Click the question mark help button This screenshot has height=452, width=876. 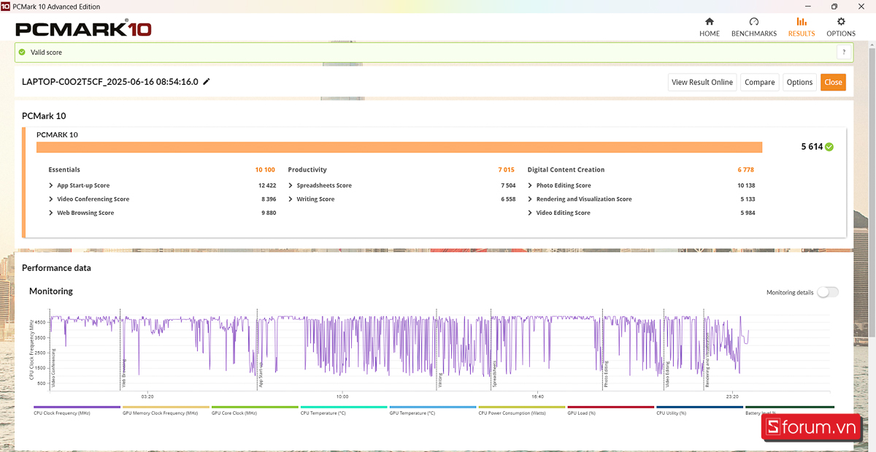point(844,52)
